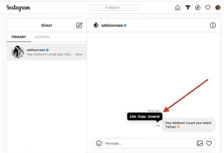224x153 pixels.
Task: Click the verified badge in conversation list
Action: (x=48, y=50)
